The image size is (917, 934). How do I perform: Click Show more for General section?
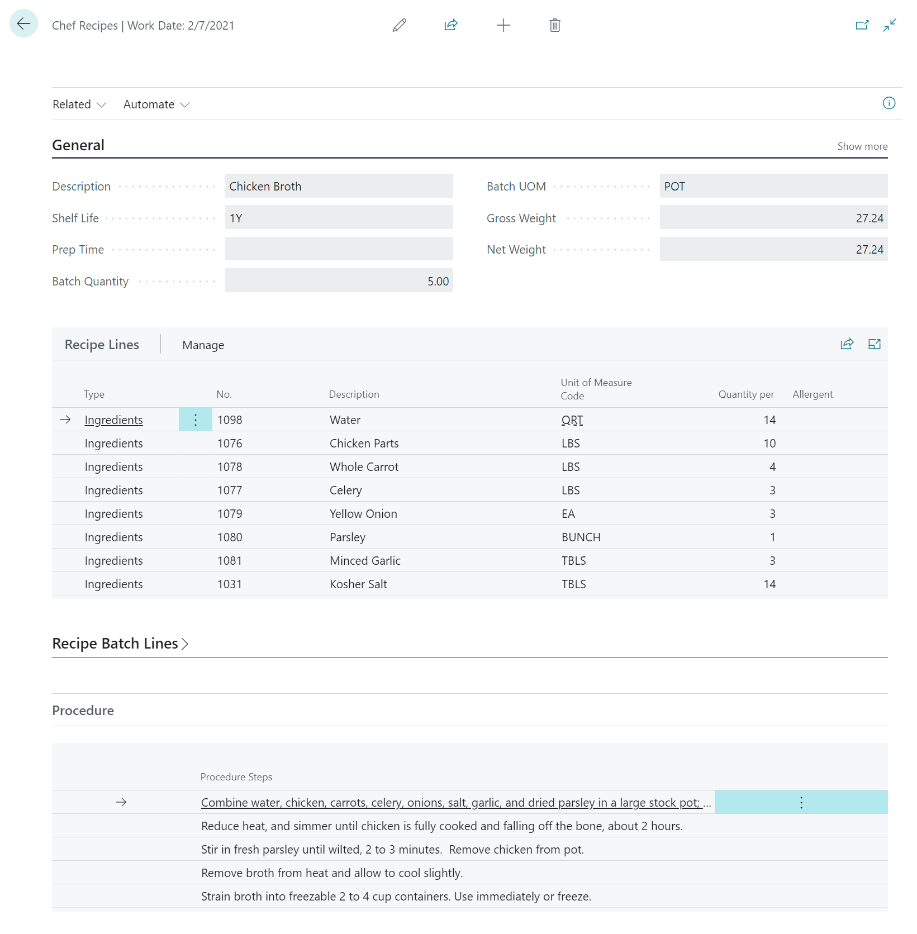(862, 146)
